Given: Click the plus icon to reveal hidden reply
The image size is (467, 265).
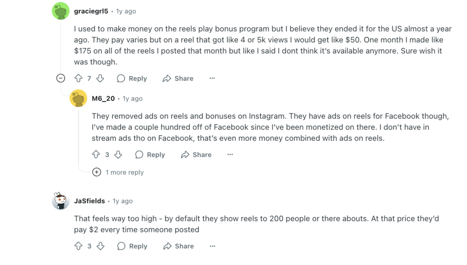Looking at the screenshot, I should 96,172.
